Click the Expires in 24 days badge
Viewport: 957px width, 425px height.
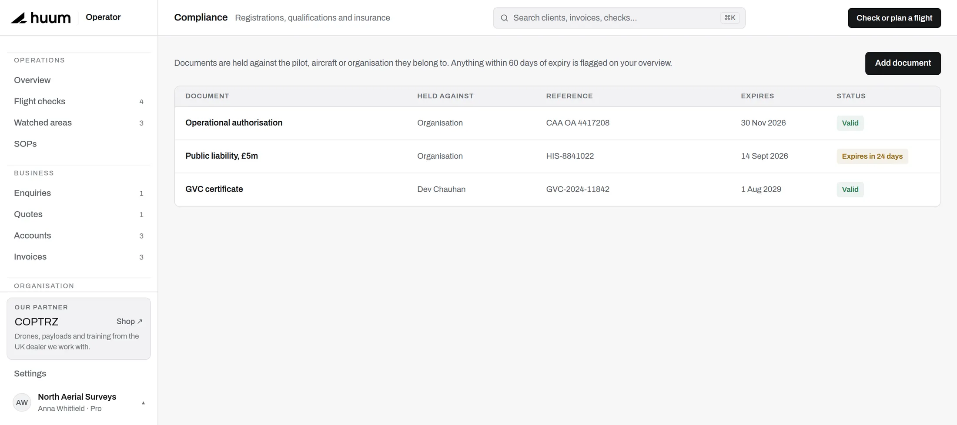point(872,156)
